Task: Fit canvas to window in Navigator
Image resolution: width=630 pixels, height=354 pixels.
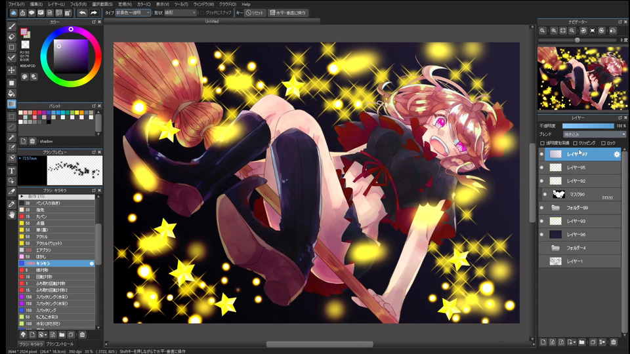Action: [563, 31]
